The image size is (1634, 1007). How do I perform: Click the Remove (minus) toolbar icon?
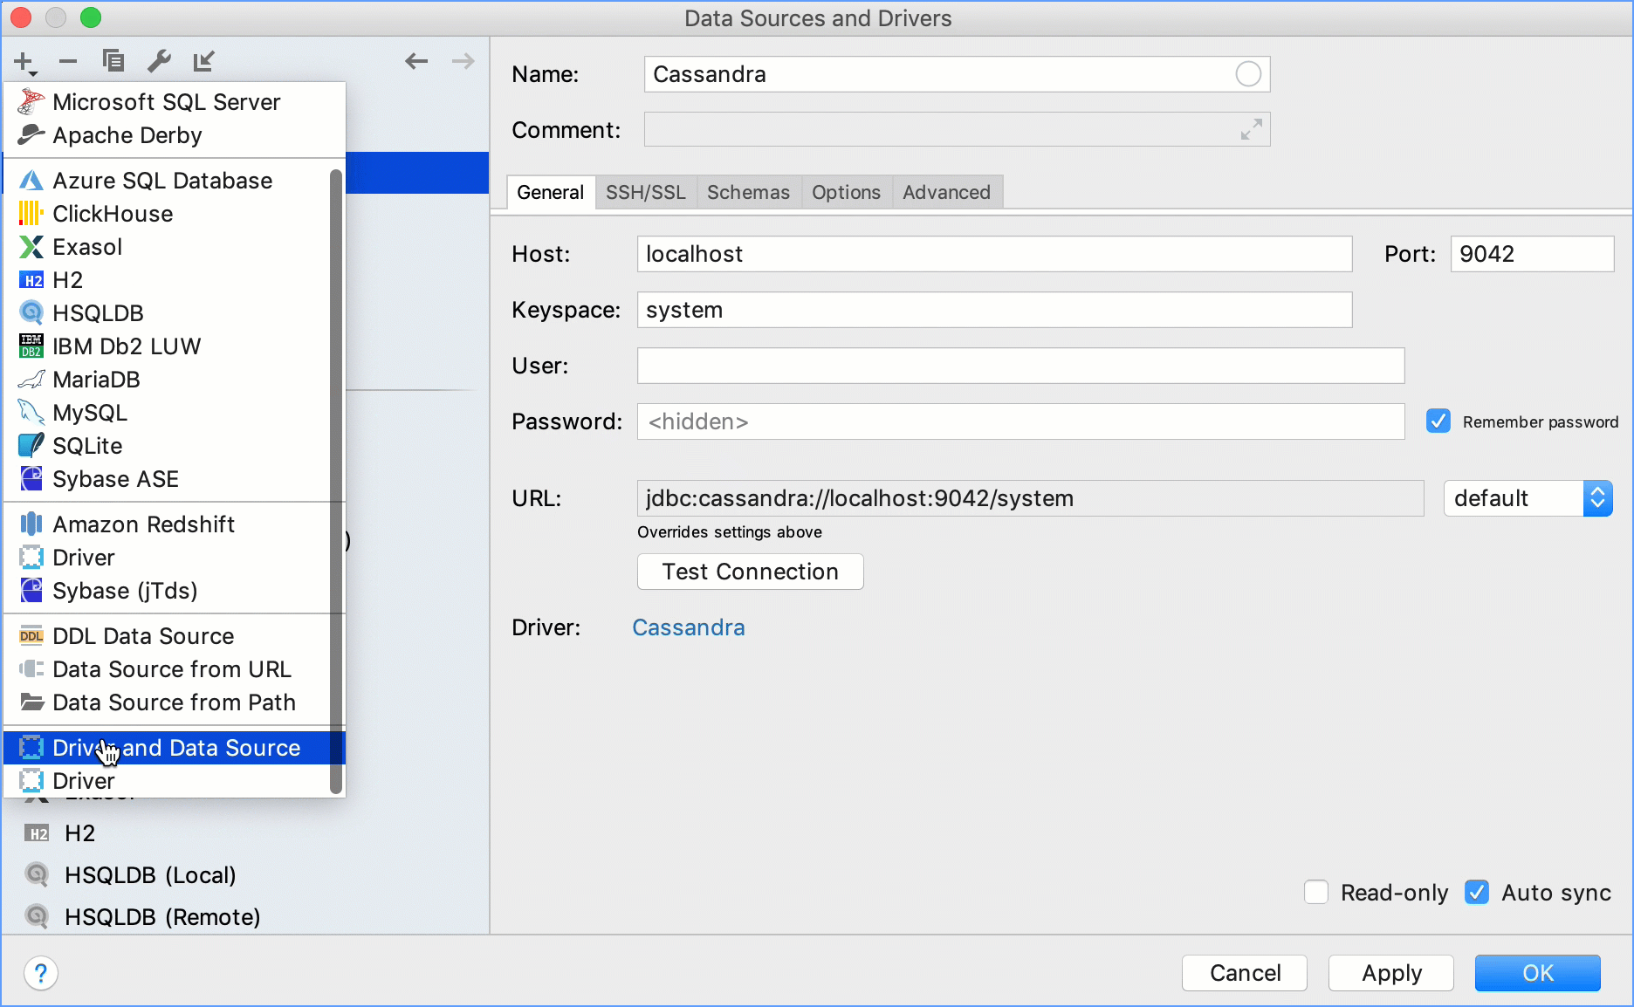(x=68, y=61)
